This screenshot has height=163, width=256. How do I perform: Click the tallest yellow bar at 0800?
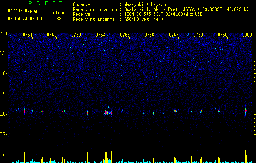pos(246,156)
